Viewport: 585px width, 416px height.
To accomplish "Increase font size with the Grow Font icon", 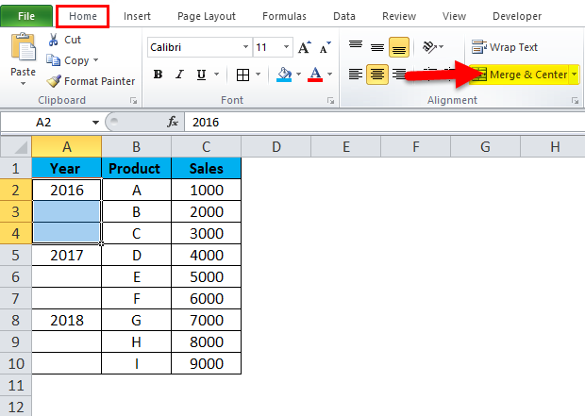I will 305,47.
